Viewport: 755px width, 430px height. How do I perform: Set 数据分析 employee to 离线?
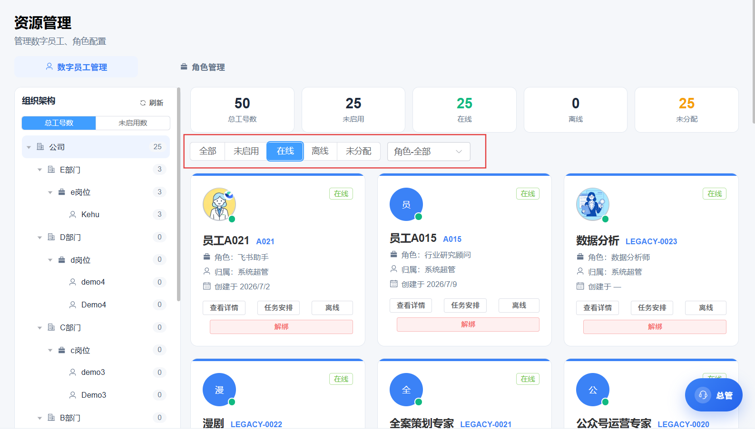coord(706,308)
